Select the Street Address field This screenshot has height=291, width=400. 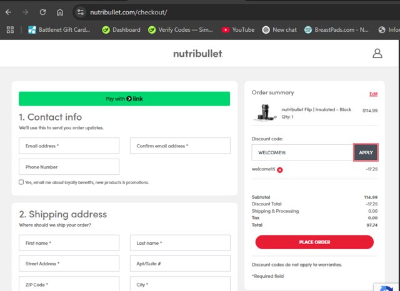(69, 264)
